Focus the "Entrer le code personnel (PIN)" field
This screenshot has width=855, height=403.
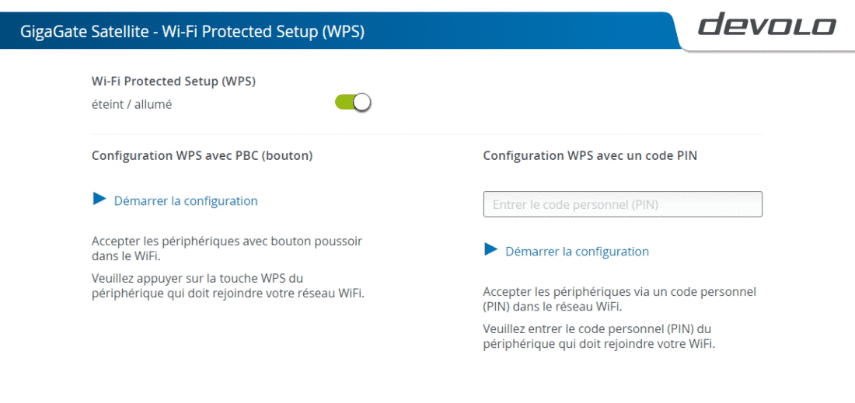click(x=623, y=205)
